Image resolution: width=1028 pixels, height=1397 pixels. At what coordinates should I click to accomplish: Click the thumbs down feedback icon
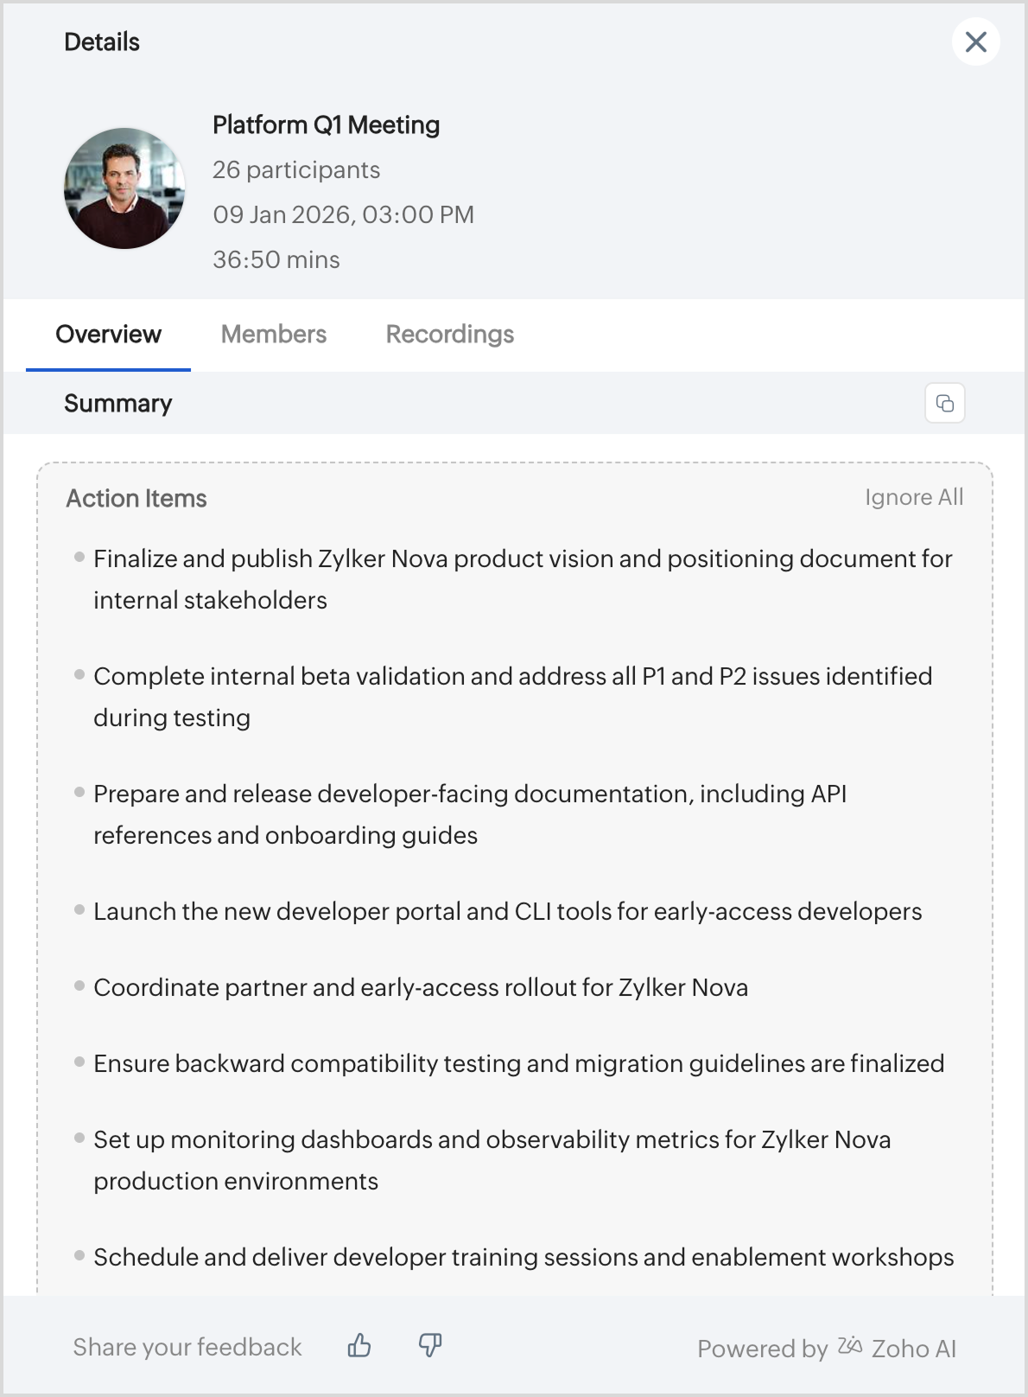point(430,1345)
